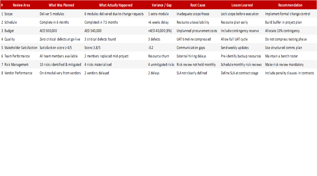Viewport: 317px width, 176px height.
Task: Click 'Include contingency reserve' cell
Action: coord(240,31)
